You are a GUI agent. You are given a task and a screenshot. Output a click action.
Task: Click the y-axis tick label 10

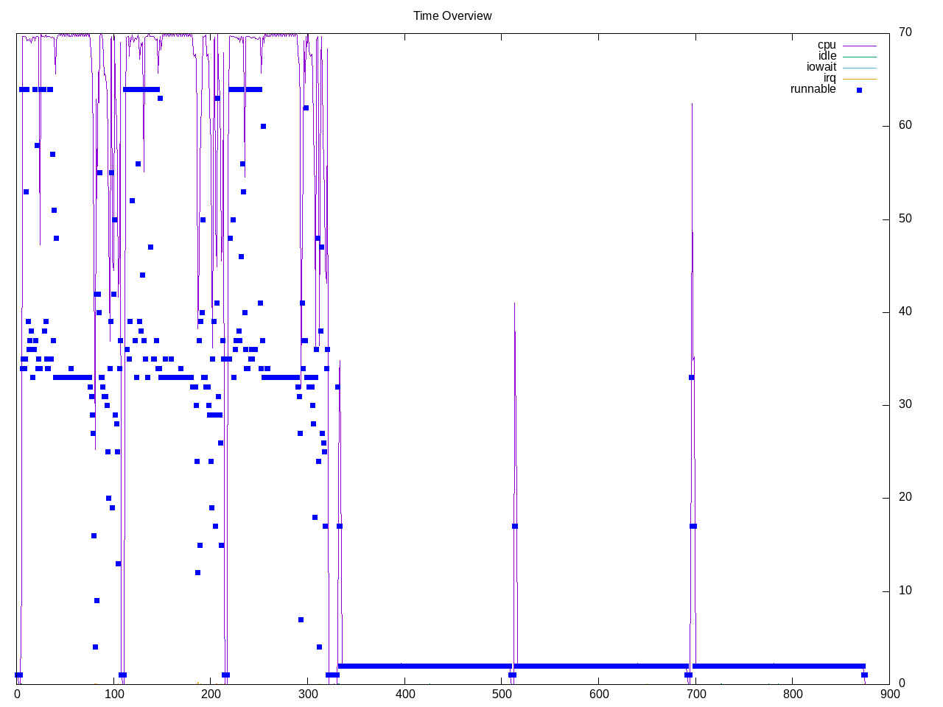905,591
